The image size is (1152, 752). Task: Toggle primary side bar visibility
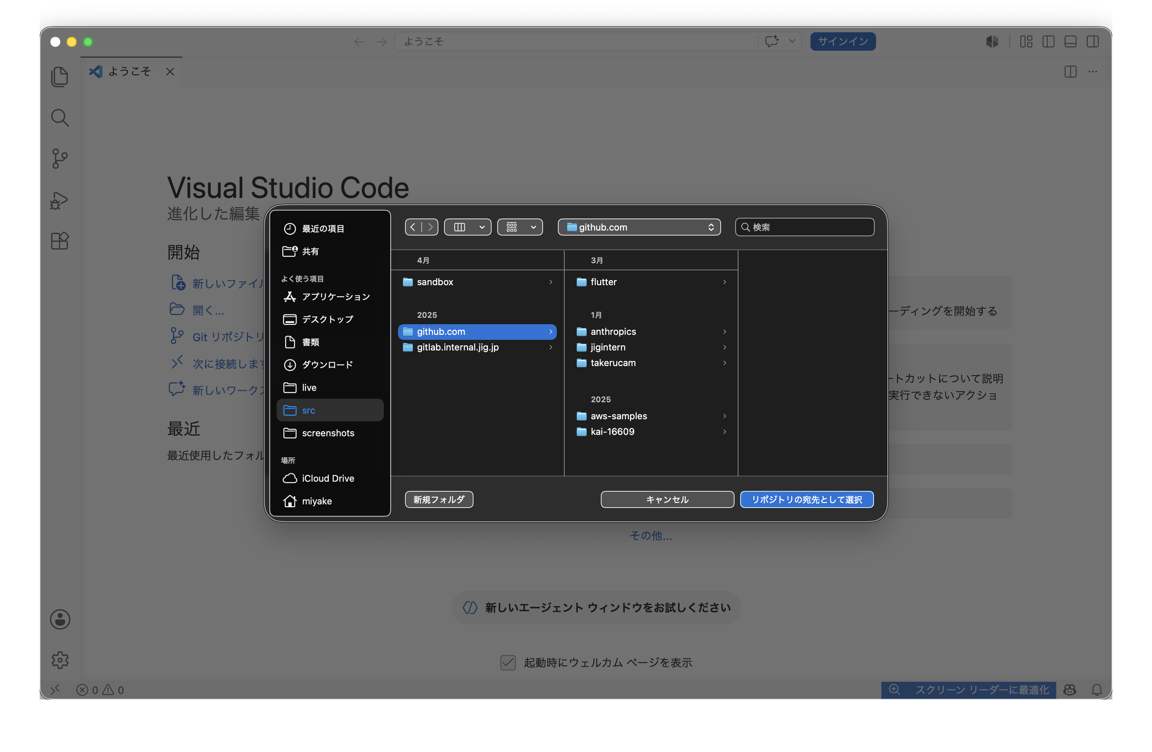(1048, 42)
